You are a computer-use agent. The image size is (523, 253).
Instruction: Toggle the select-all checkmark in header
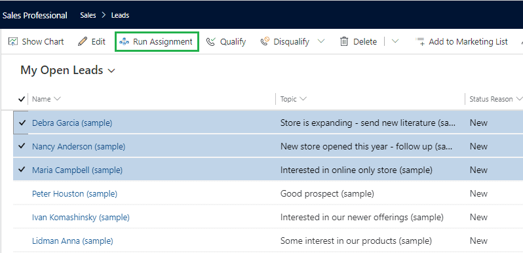tap(22, 99)
